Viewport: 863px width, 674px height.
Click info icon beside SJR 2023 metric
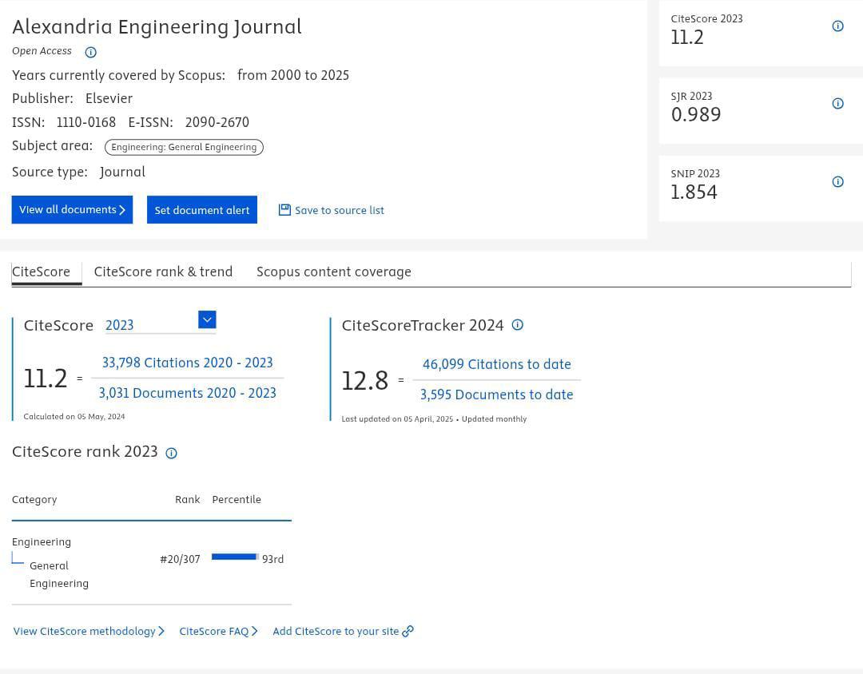[837, 104]
